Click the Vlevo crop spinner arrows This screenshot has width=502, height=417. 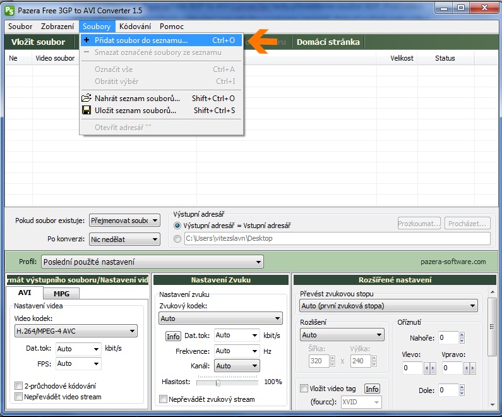429,368
